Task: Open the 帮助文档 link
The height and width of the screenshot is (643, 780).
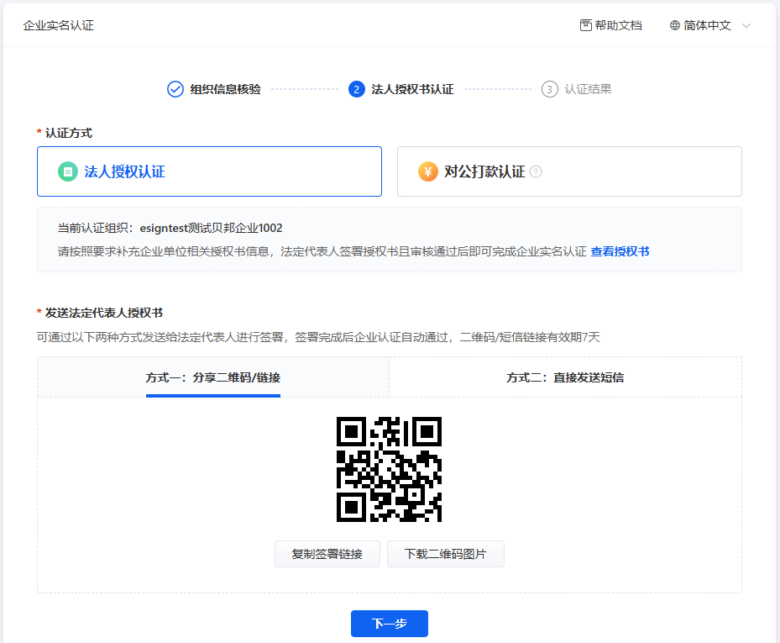Action: [x=618, y=25]
